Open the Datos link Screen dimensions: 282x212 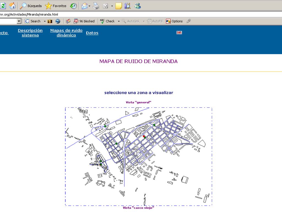(x=92, y=33)
